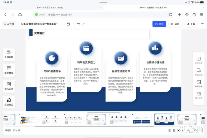Open 大纲编辑 outline editor
207x138 pixels.
tap(9, 55)
